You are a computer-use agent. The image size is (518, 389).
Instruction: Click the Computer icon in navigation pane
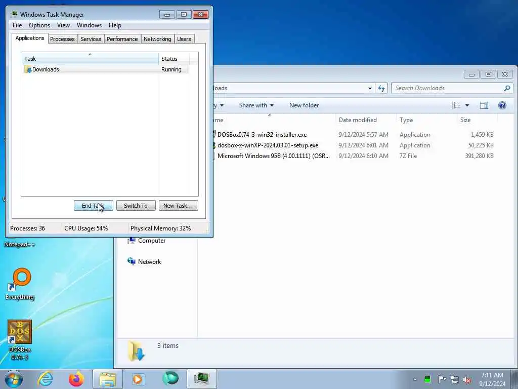(132, 241)
